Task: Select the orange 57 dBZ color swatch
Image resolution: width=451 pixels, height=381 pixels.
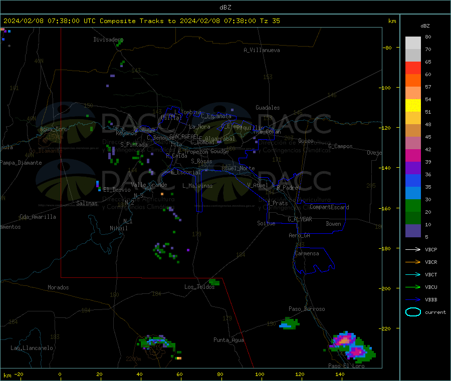Action: click(x=413, y=81)
